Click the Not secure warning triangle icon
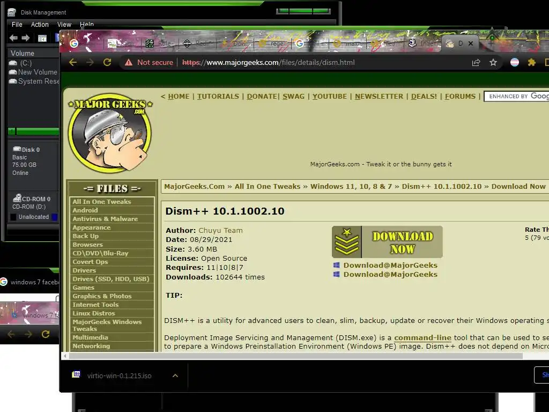Image resolution: width=549 pixels, height=412 pixels. coord(129,62)
